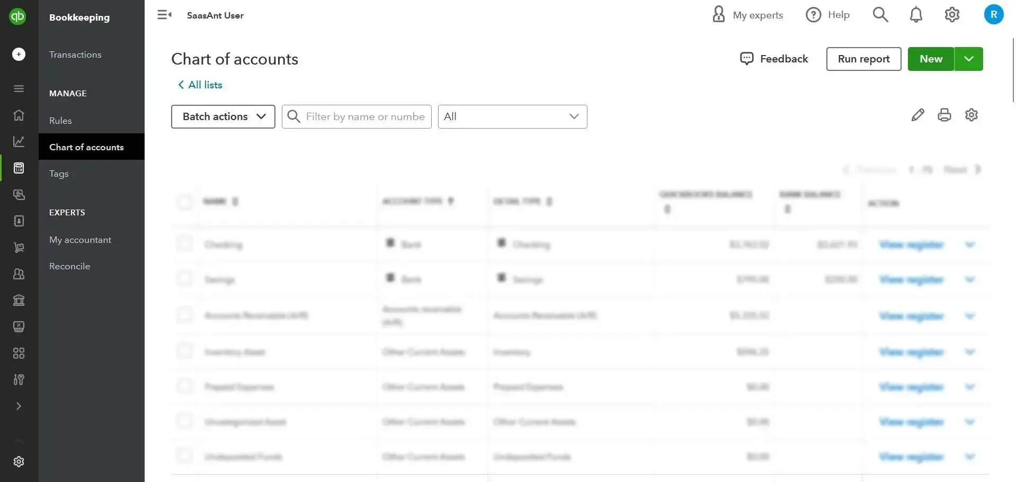Check the first account row checkbox
Image resolution: width=1016 pixels, height=482 pixels.
185,244
